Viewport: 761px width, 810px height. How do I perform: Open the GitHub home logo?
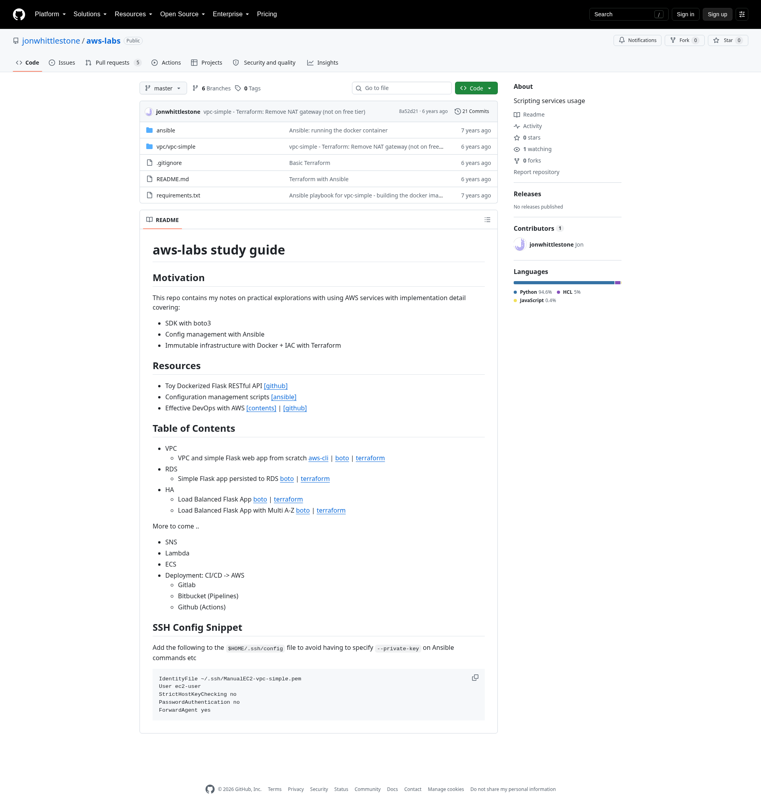click(19, 14)
